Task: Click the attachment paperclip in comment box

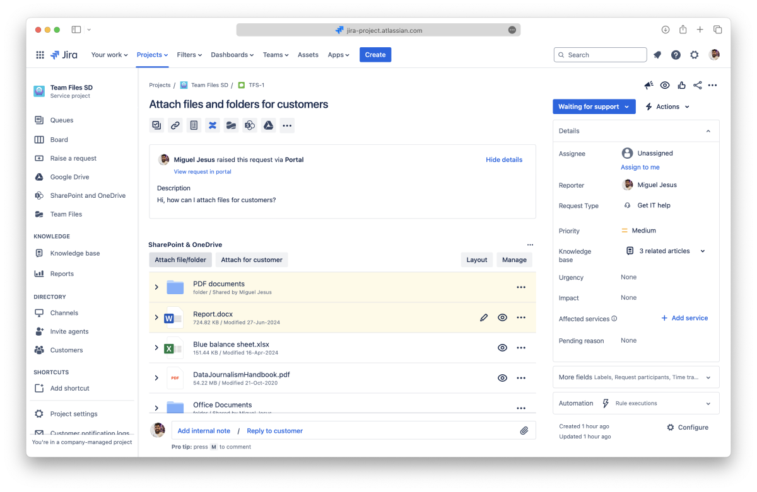Action: (524, 431)
